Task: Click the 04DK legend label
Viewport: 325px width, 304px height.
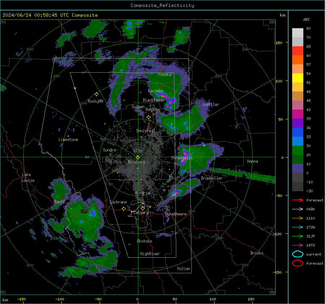Action: 311,209
